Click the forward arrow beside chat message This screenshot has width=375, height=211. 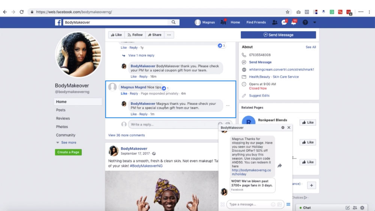(280, 166)
